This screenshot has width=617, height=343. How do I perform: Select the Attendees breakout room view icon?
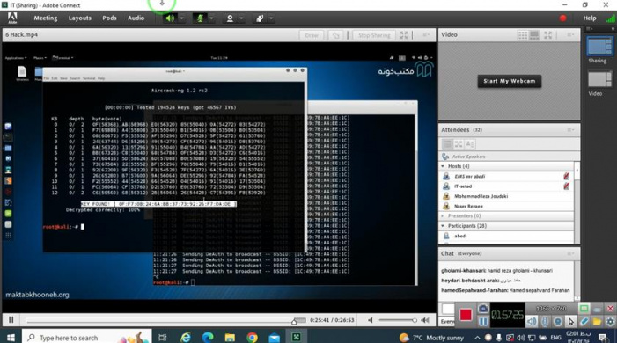(459, 144)
